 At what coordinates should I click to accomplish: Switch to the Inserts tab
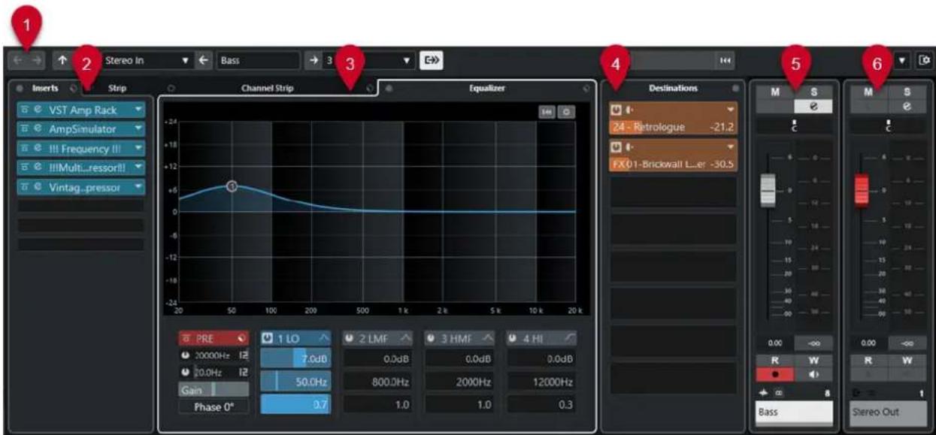(45, 88)
